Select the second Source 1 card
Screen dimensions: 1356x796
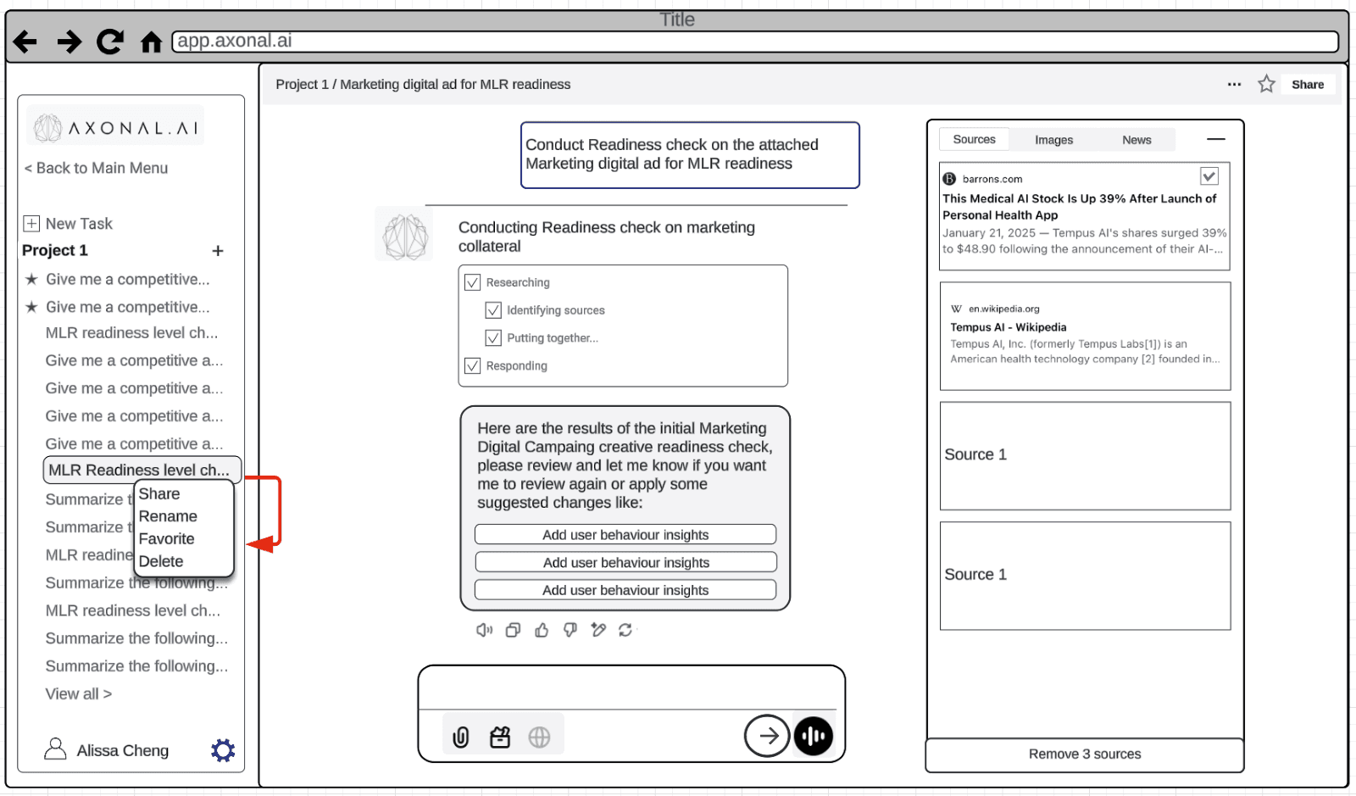point(1085,576)
